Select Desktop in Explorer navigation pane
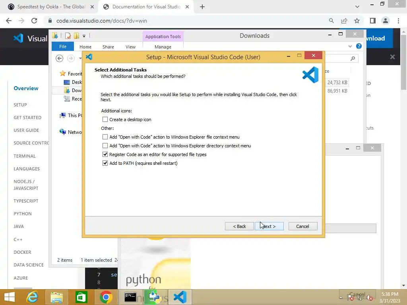This screenshot has height=305, width=407. tap(73, 82)
